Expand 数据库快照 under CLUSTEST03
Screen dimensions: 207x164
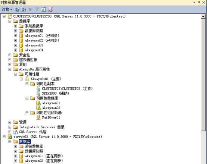(15, 31)
